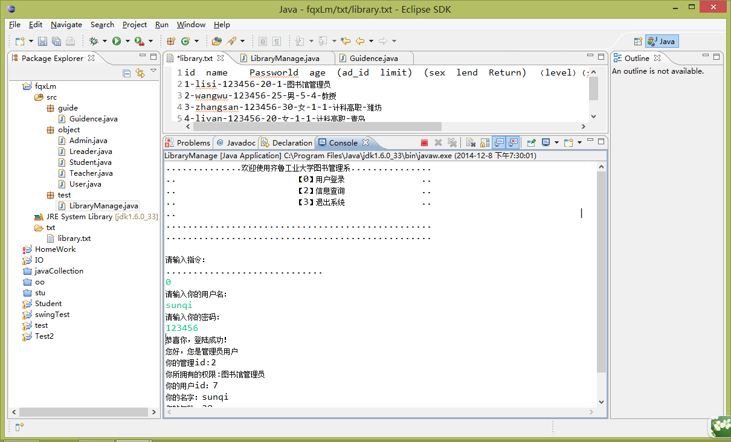
Task: Click the Pin Console icon
Action: pyautogui.click(x=531, y=143)
